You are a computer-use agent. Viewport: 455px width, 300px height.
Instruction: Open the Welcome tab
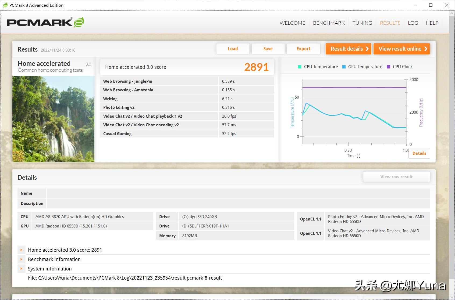click(x=292, y=23)
